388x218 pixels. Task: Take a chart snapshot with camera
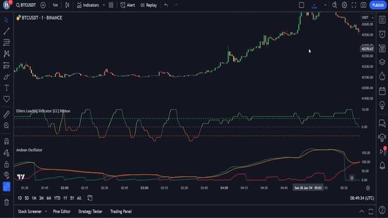point(363,5)
